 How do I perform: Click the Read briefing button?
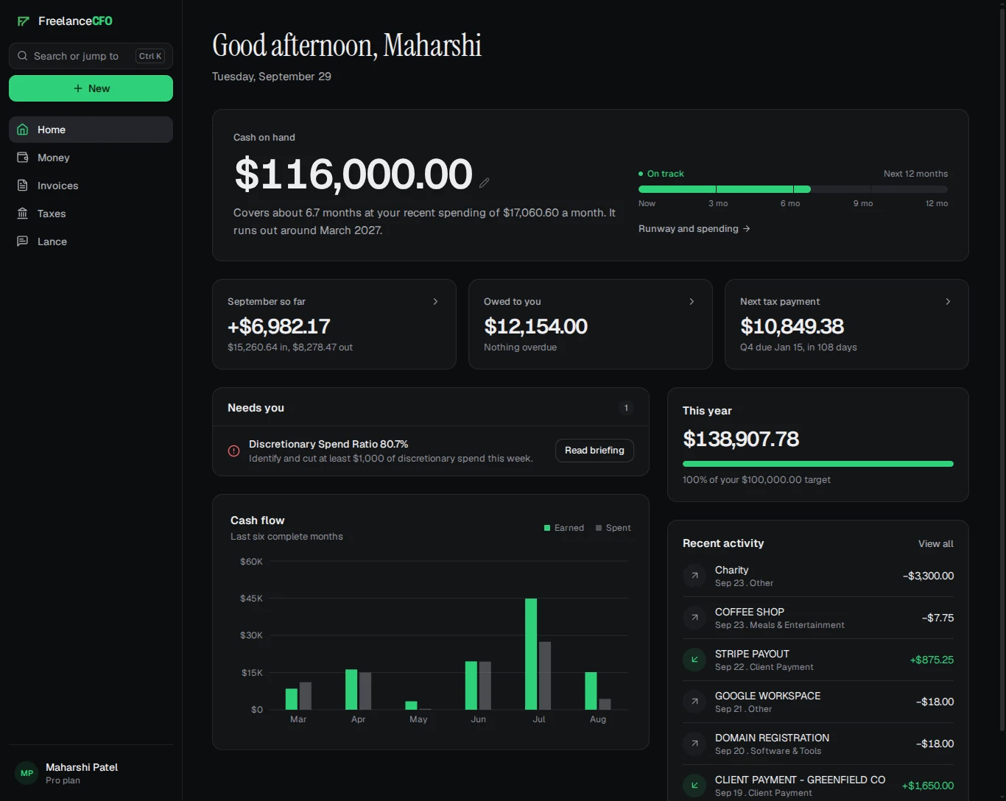click(594, 451)
